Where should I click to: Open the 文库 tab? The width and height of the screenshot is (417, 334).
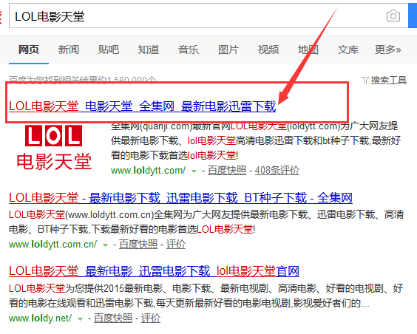348,50
